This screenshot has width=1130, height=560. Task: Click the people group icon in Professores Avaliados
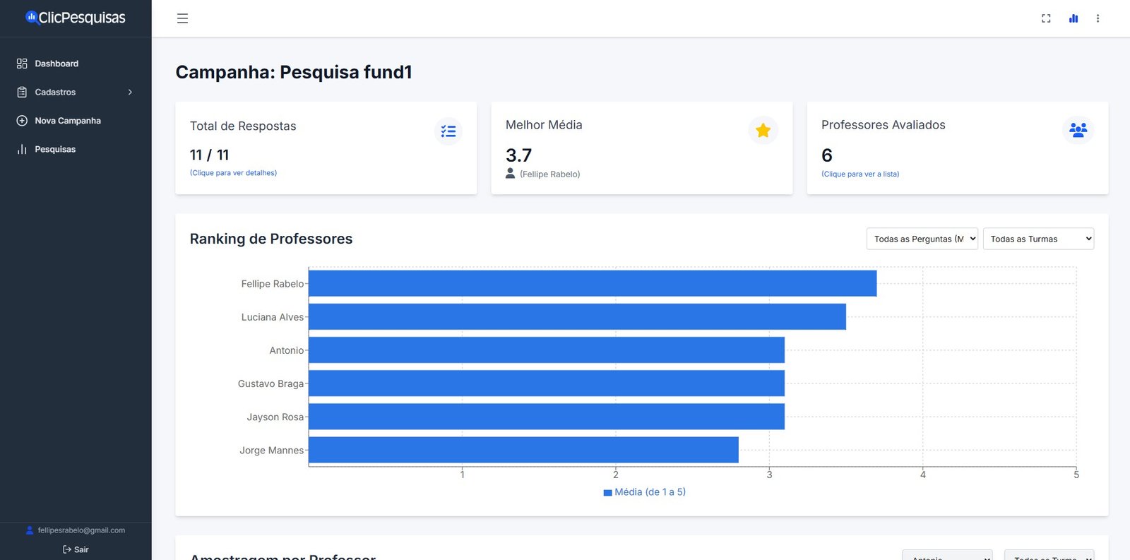coord(1078,130)
